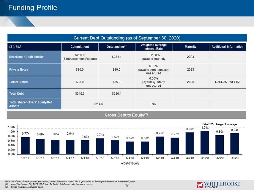
Task: Click the 0.63x data label
Action: click(x=85, y=137)
